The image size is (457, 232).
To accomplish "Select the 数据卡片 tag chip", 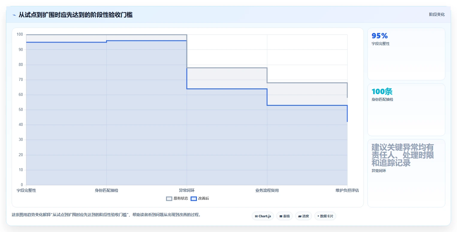I will [x=325, y=216].
